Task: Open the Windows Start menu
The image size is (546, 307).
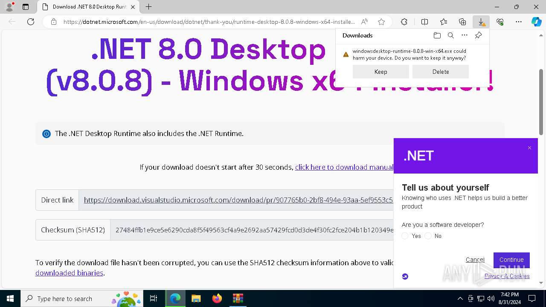Action: click(10, 298)
